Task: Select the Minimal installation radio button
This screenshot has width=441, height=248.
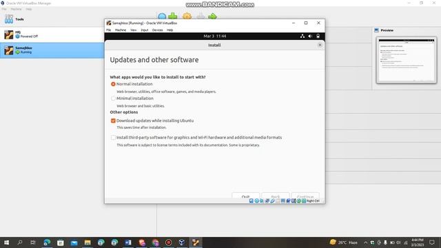Action: coord(113,99)
